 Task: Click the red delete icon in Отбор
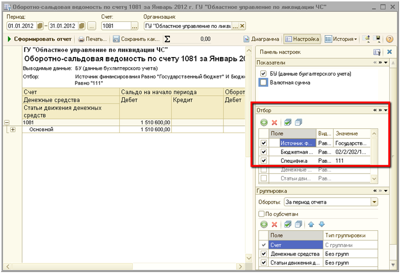[x=274, y=122]
